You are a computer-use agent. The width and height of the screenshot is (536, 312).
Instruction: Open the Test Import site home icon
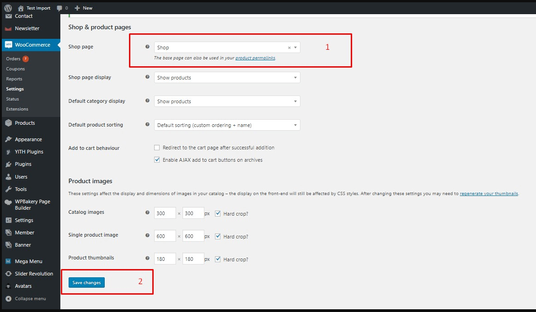tap(21, 8)
